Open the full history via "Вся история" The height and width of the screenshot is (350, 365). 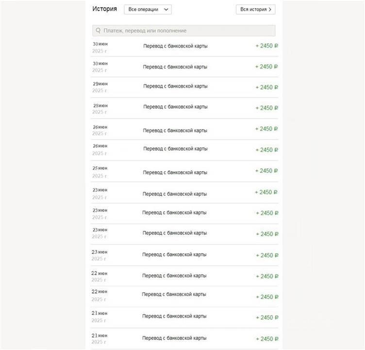click(x=255, y=9)
